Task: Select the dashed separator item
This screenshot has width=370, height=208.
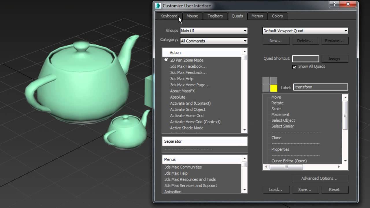Action: [x=188, y=149]
